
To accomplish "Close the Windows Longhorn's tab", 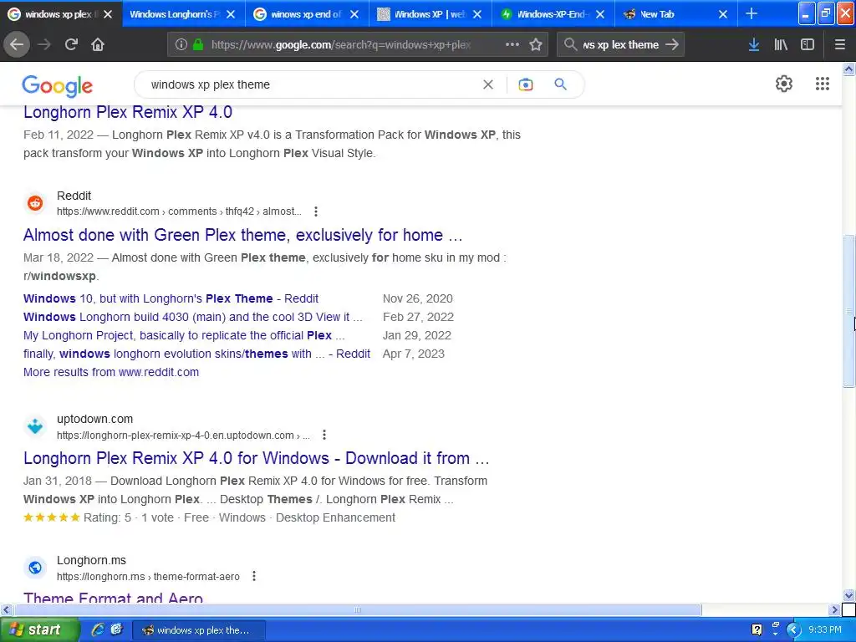I will coord(231,14).
